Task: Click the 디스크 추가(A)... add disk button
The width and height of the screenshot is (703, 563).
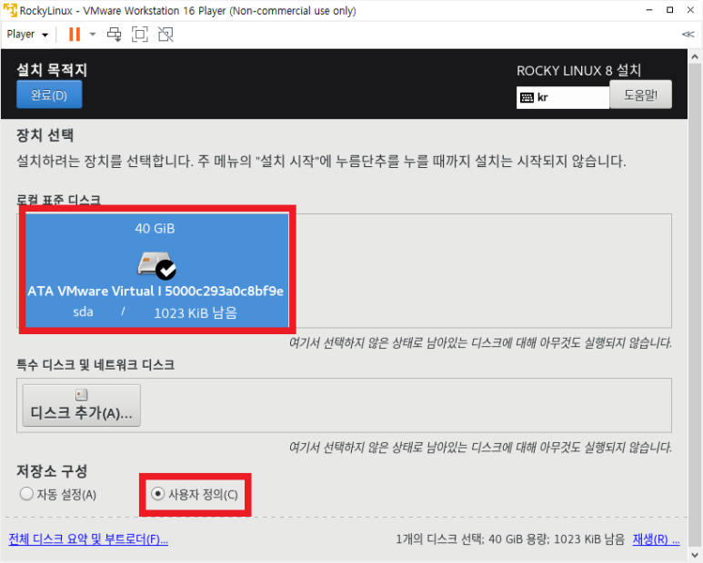Action: coord(82,405)
